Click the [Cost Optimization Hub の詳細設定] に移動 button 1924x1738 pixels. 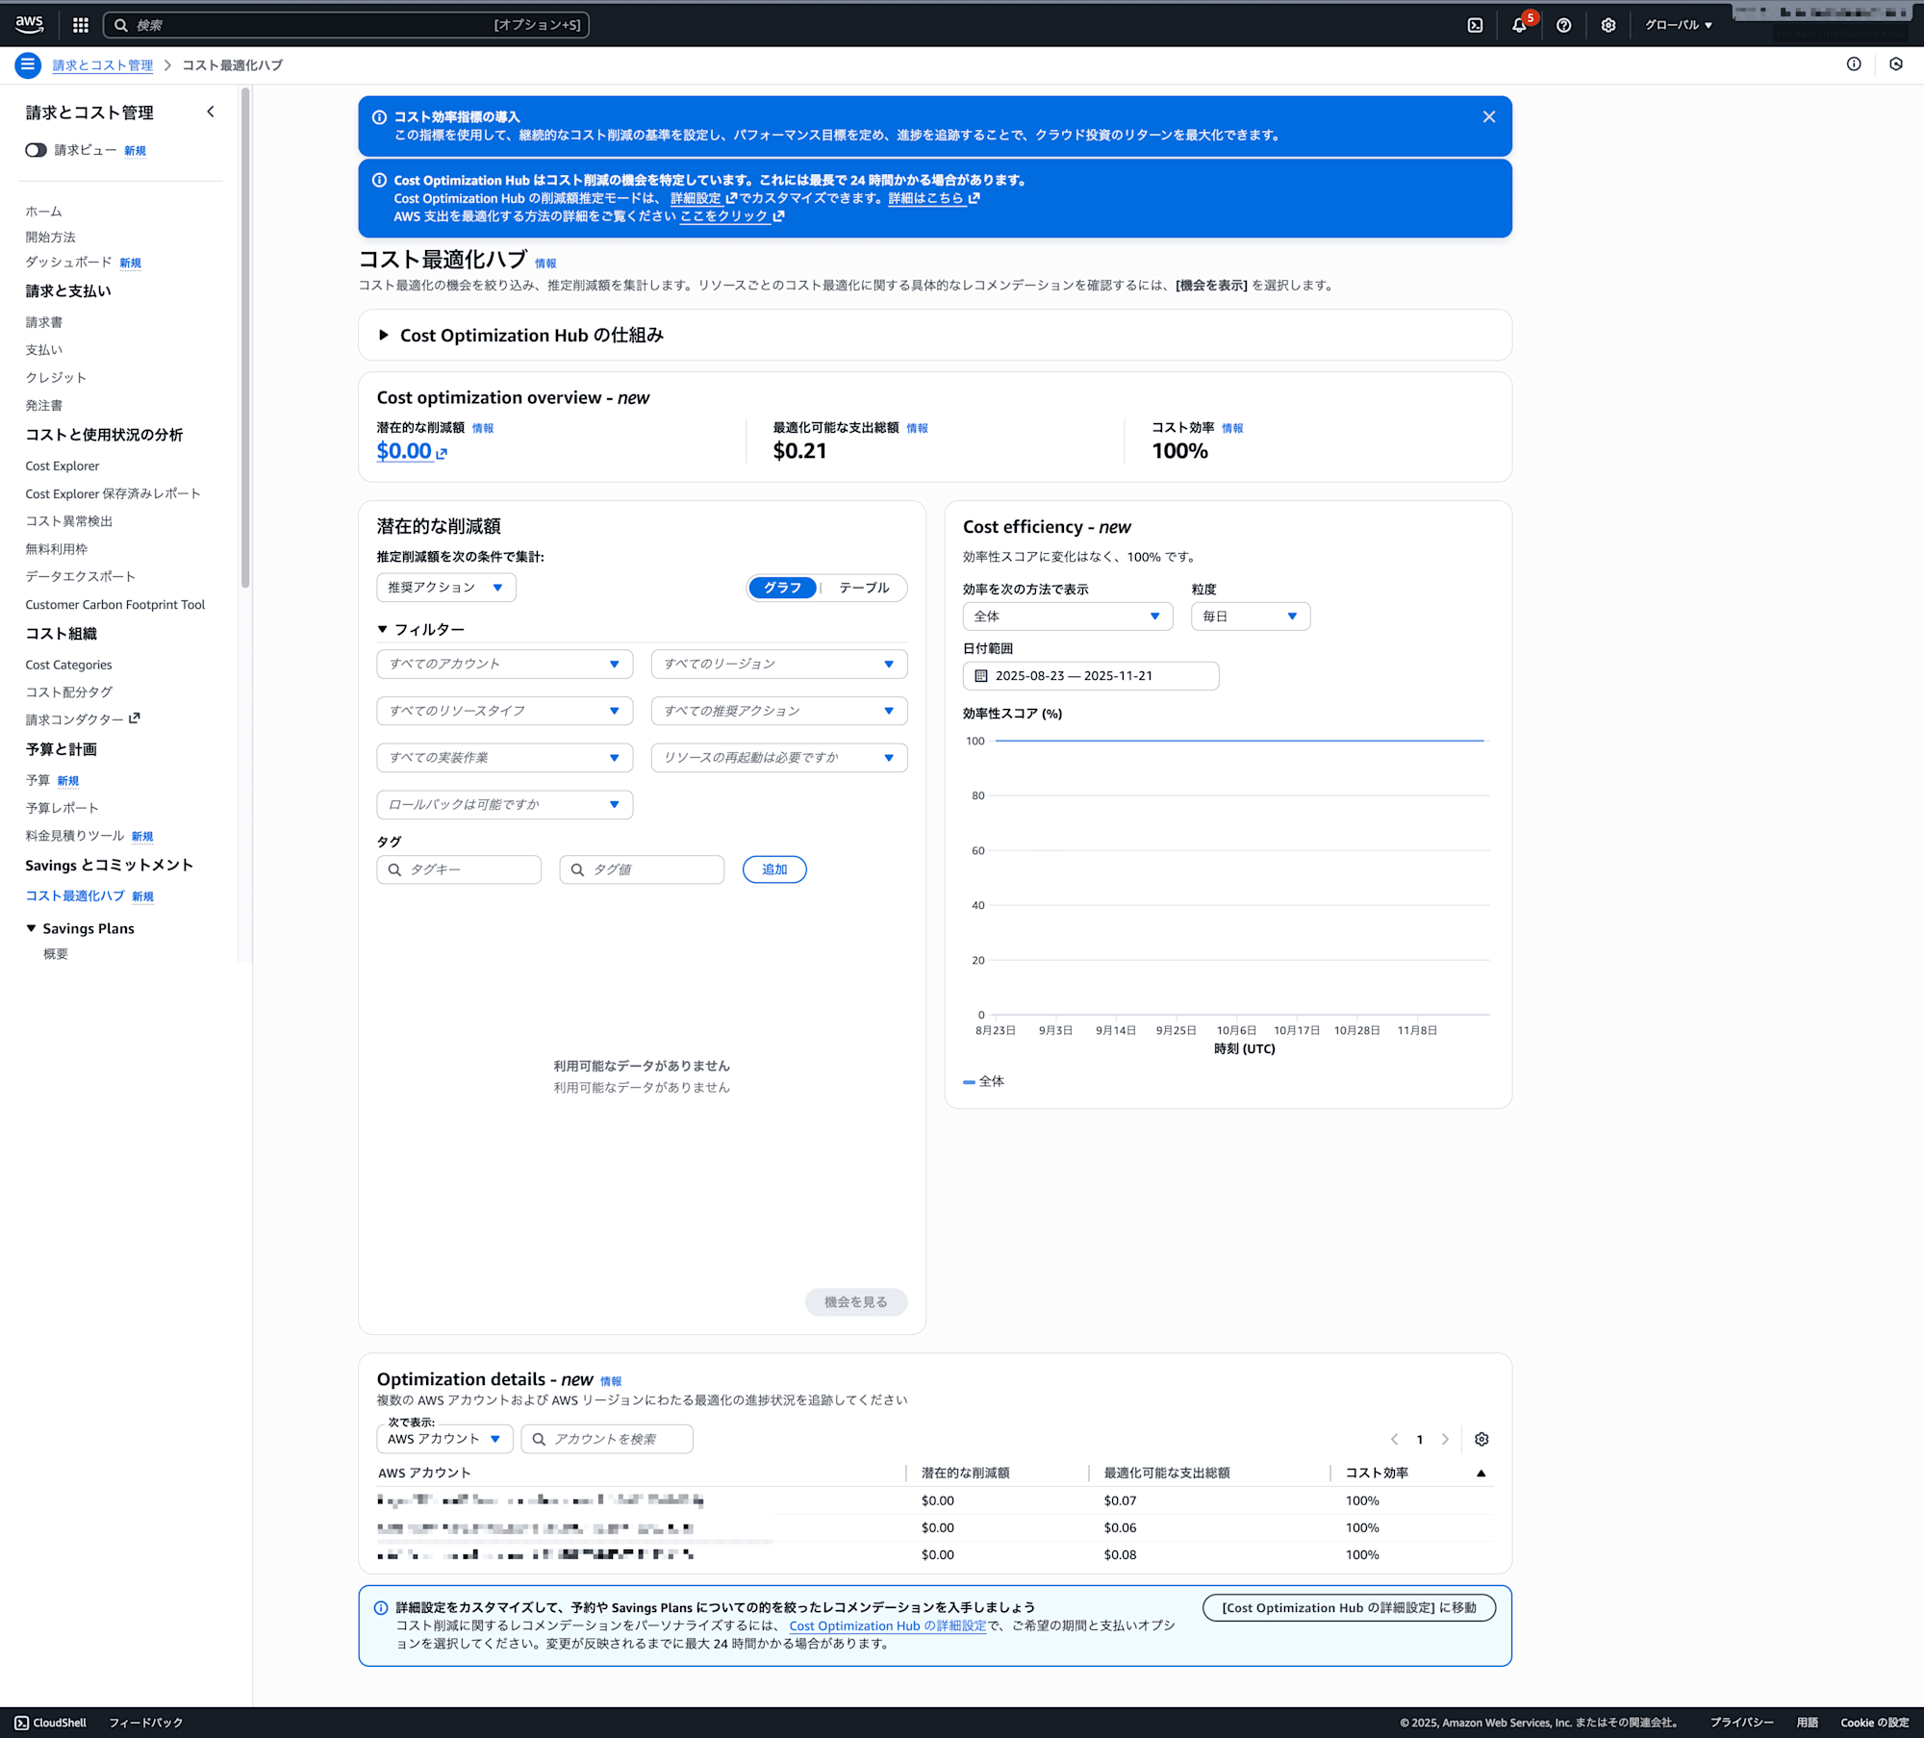(x=1348, y=1607)
